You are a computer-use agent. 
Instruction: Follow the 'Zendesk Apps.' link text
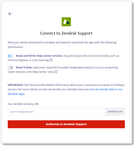point(16,94)
